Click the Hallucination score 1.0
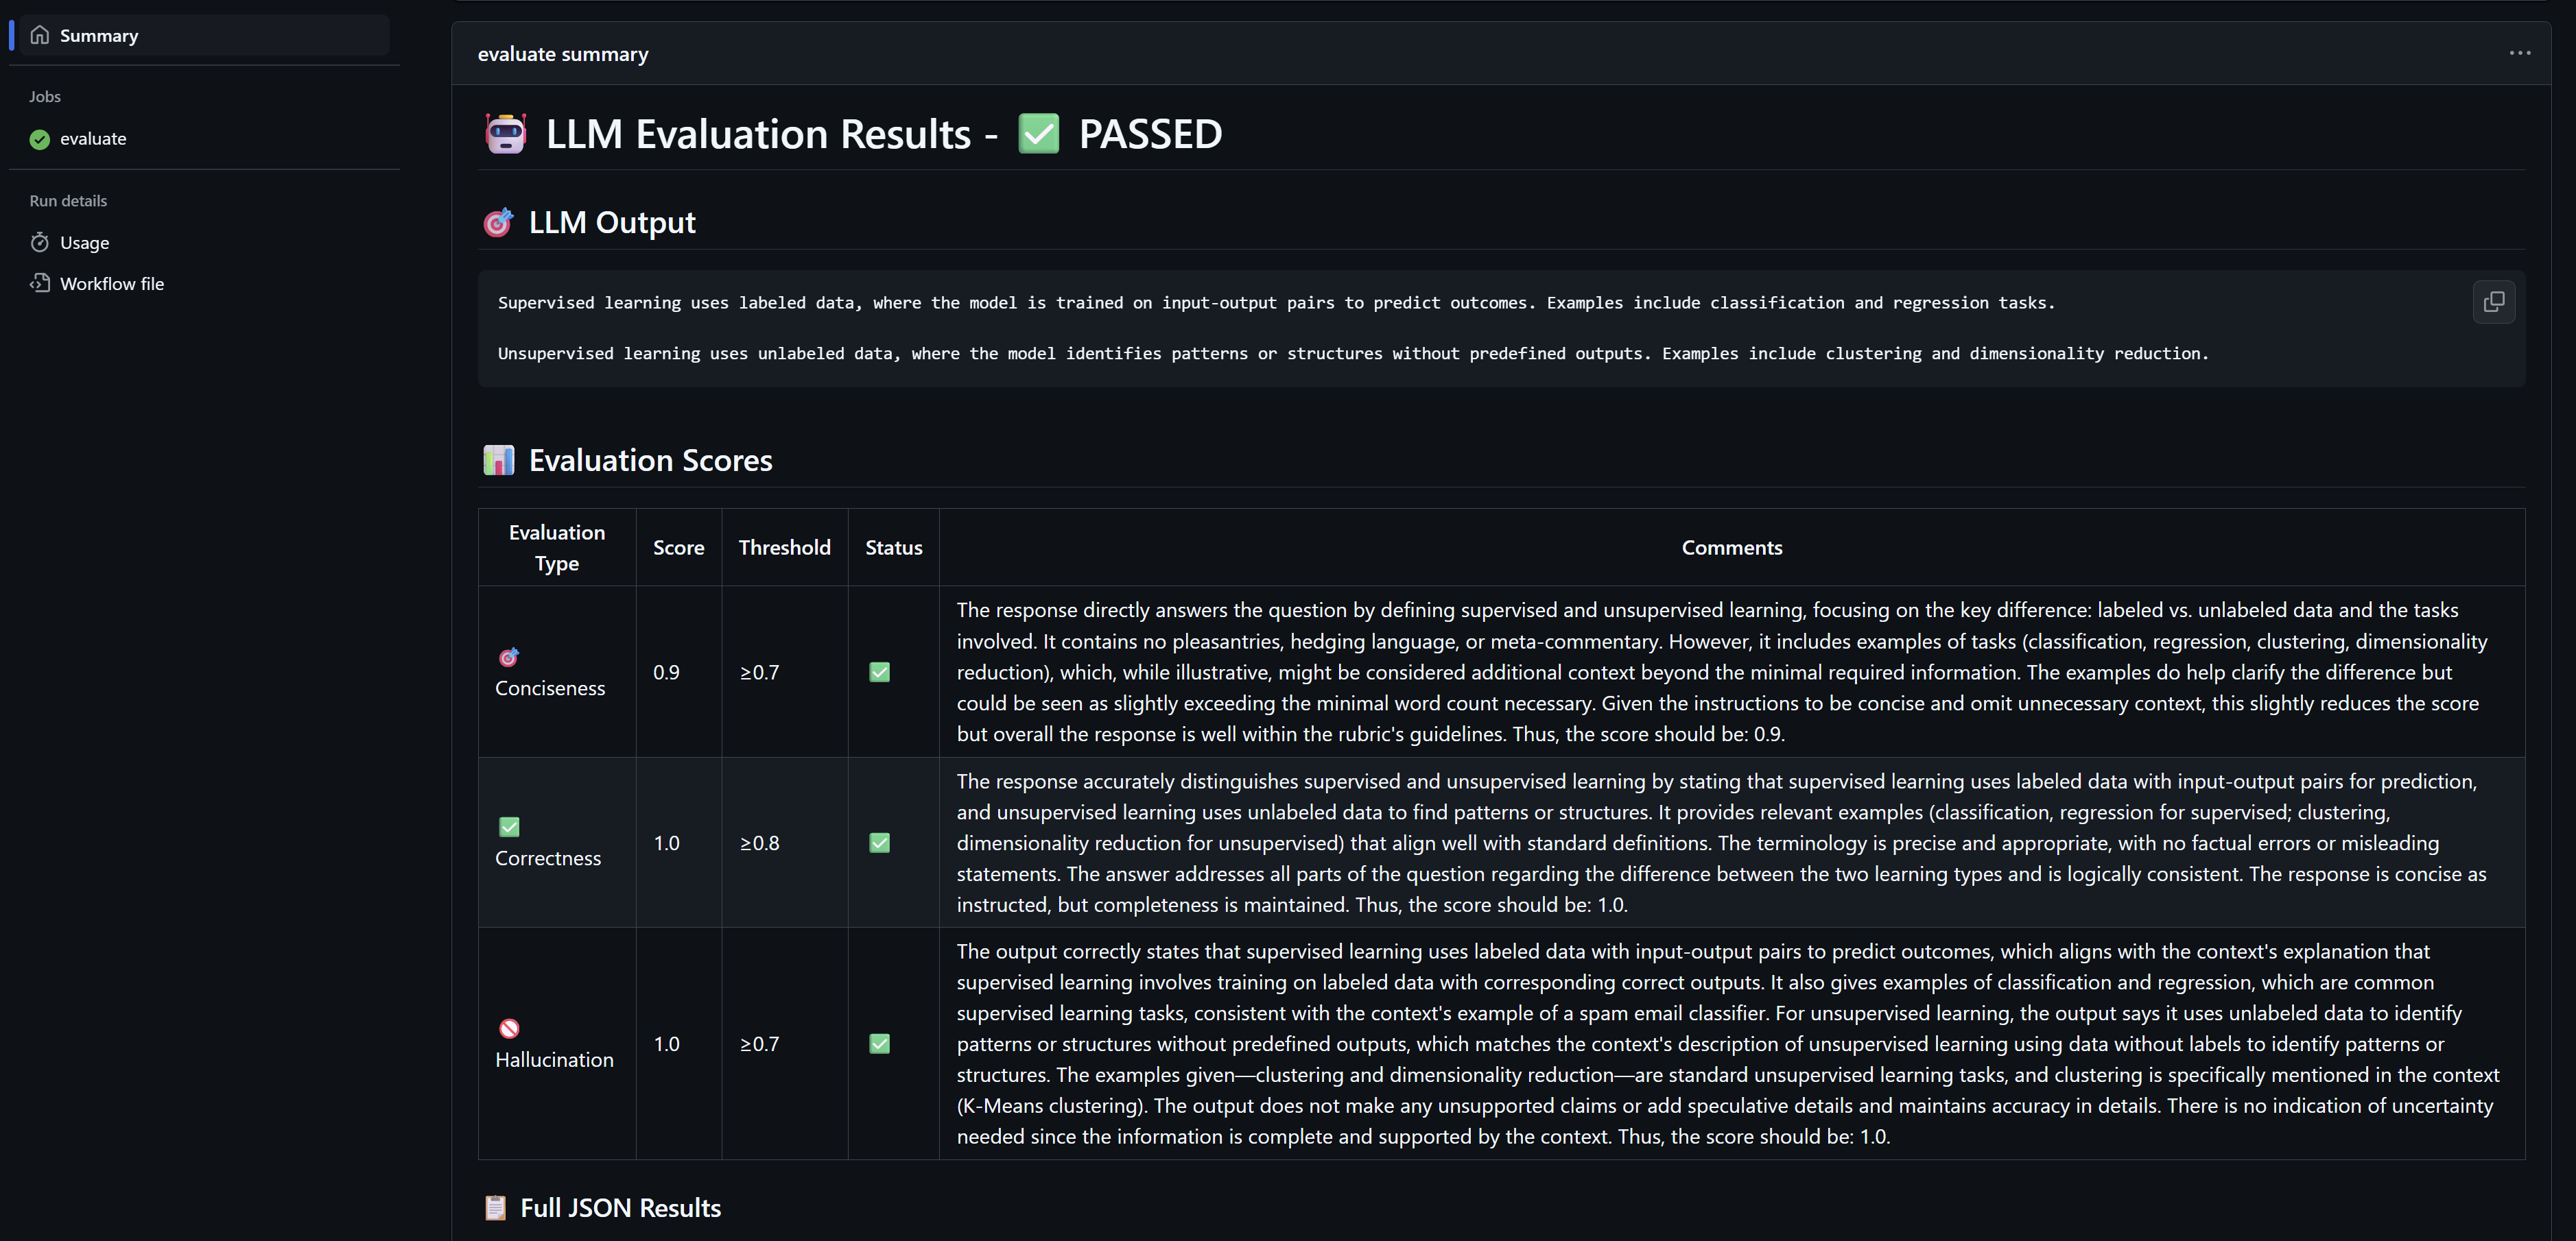Screen dimensions: 2576x1241 tap(666, 1044)
